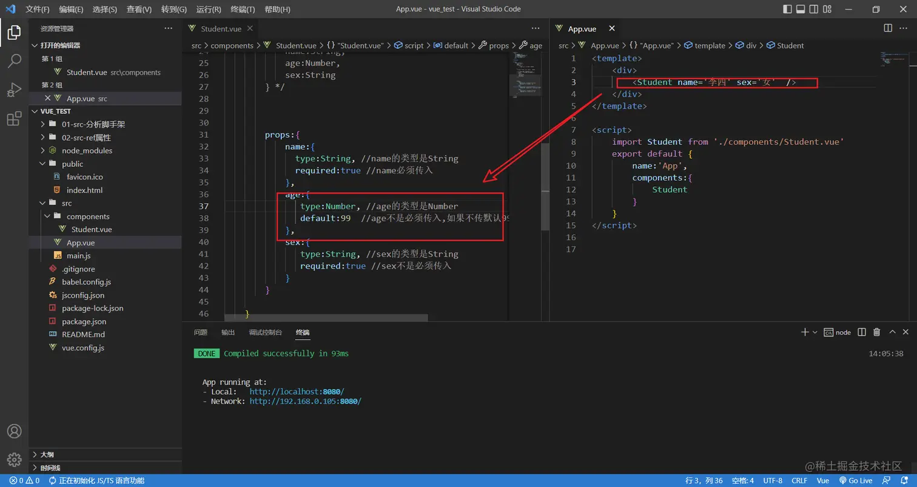Select the Student.vue editor tab
Viewport: 917px width, 487px height.
(x=221, y=29)
